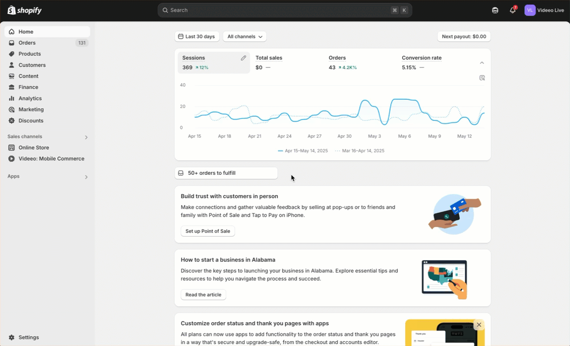Open the notifications bell icon
Image resolution: width=570 pixels, height=346 pixels.
(x=513, y=10)
